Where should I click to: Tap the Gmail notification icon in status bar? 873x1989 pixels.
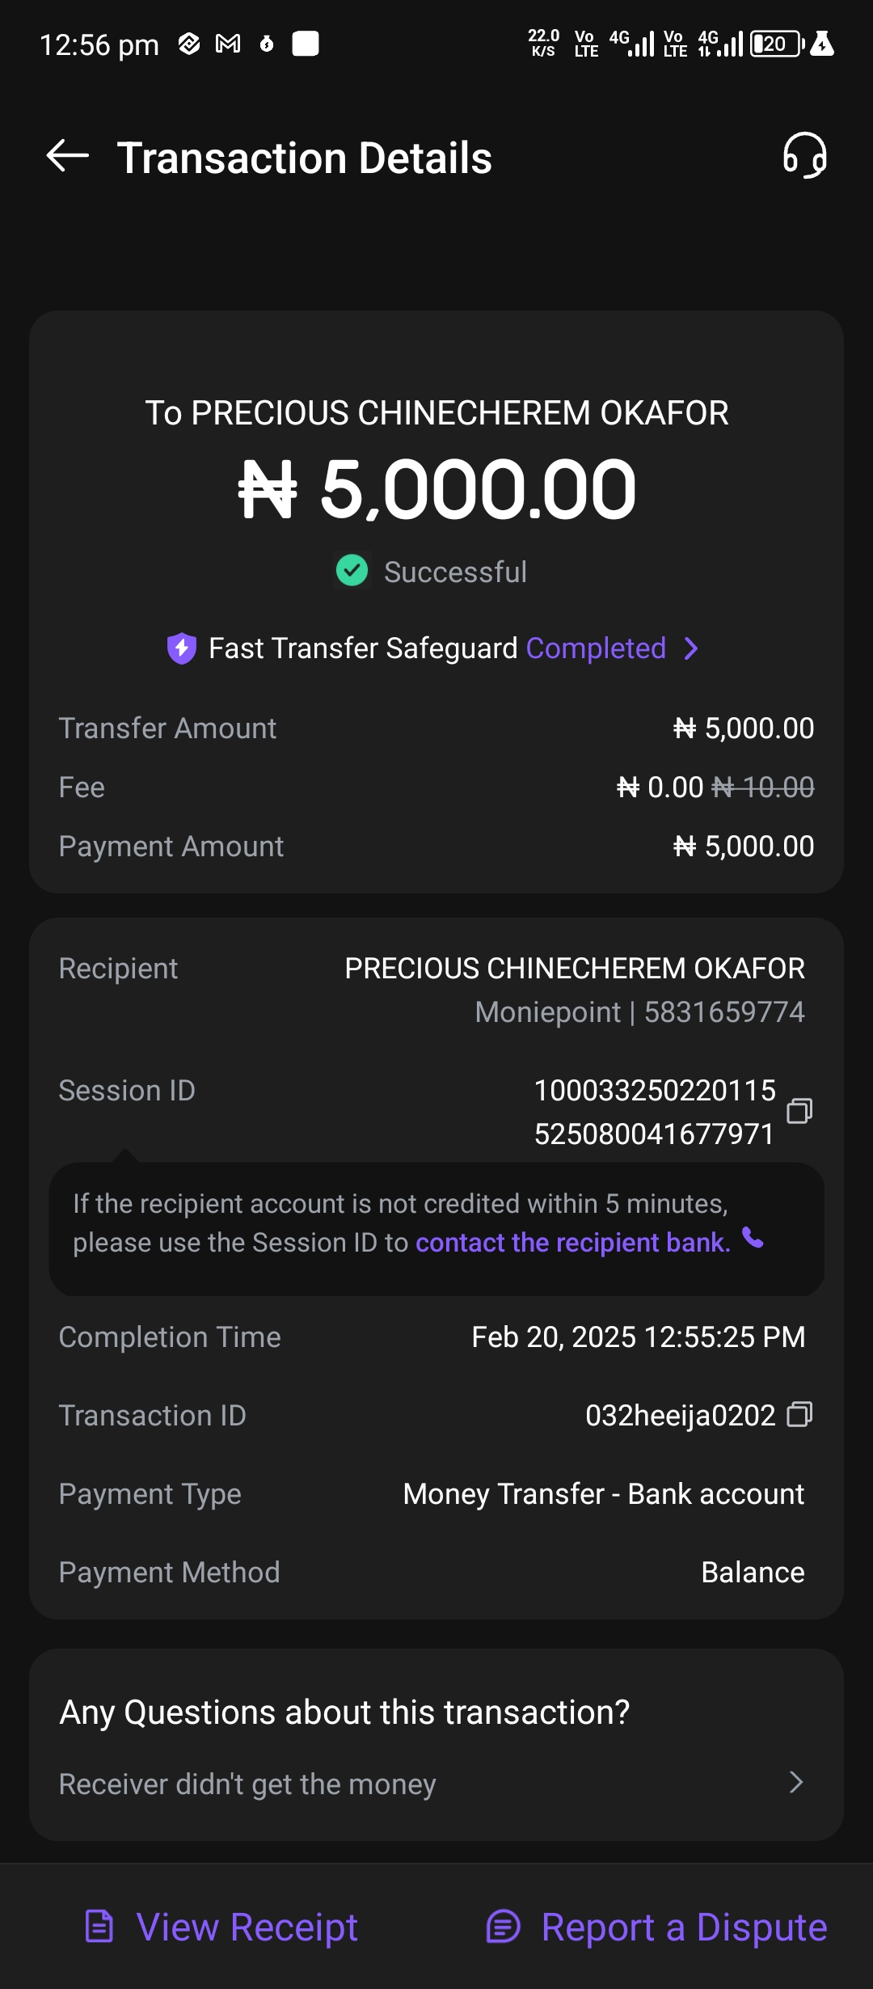pos(228,44)
